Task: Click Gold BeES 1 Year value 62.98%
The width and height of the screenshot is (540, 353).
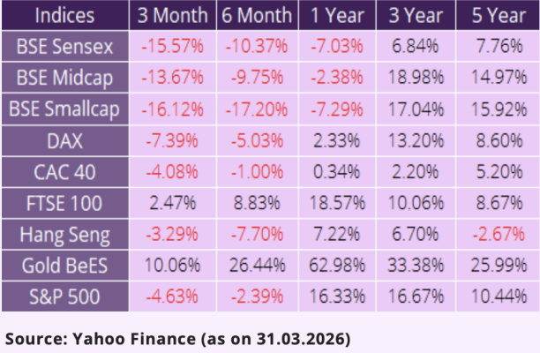Action: click(335, 266)
